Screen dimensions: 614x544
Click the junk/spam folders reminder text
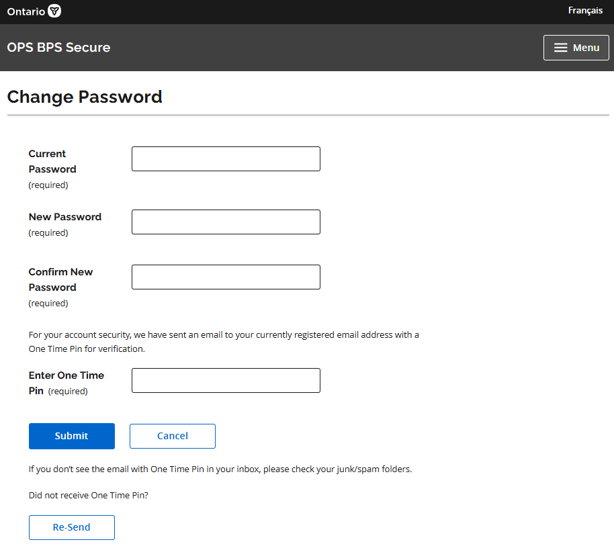click(220, 469)
